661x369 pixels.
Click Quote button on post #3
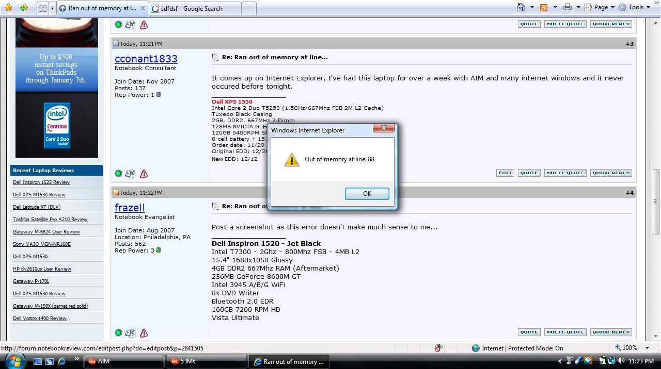point(529,173)
